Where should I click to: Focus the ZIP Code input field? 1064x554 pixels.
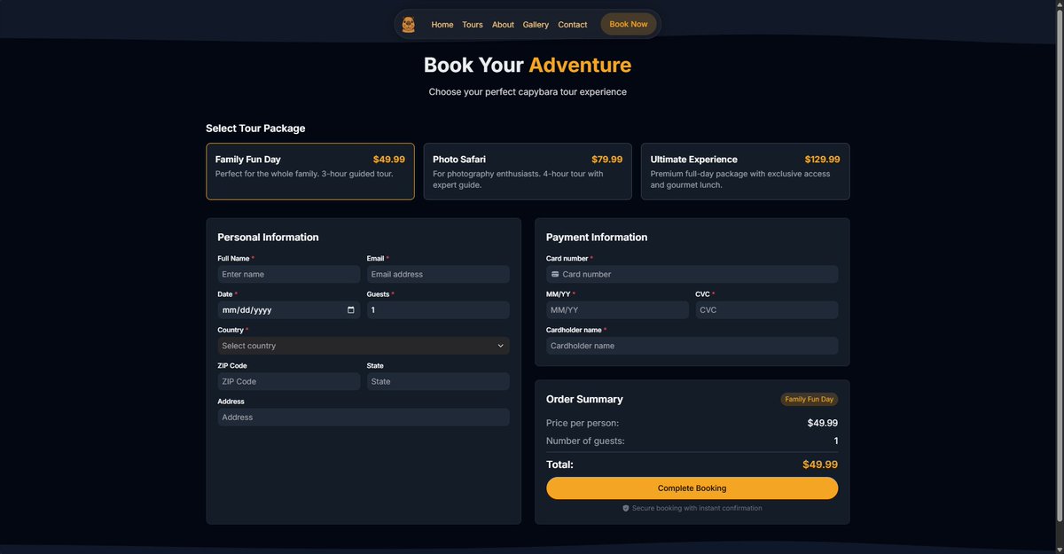289,381
